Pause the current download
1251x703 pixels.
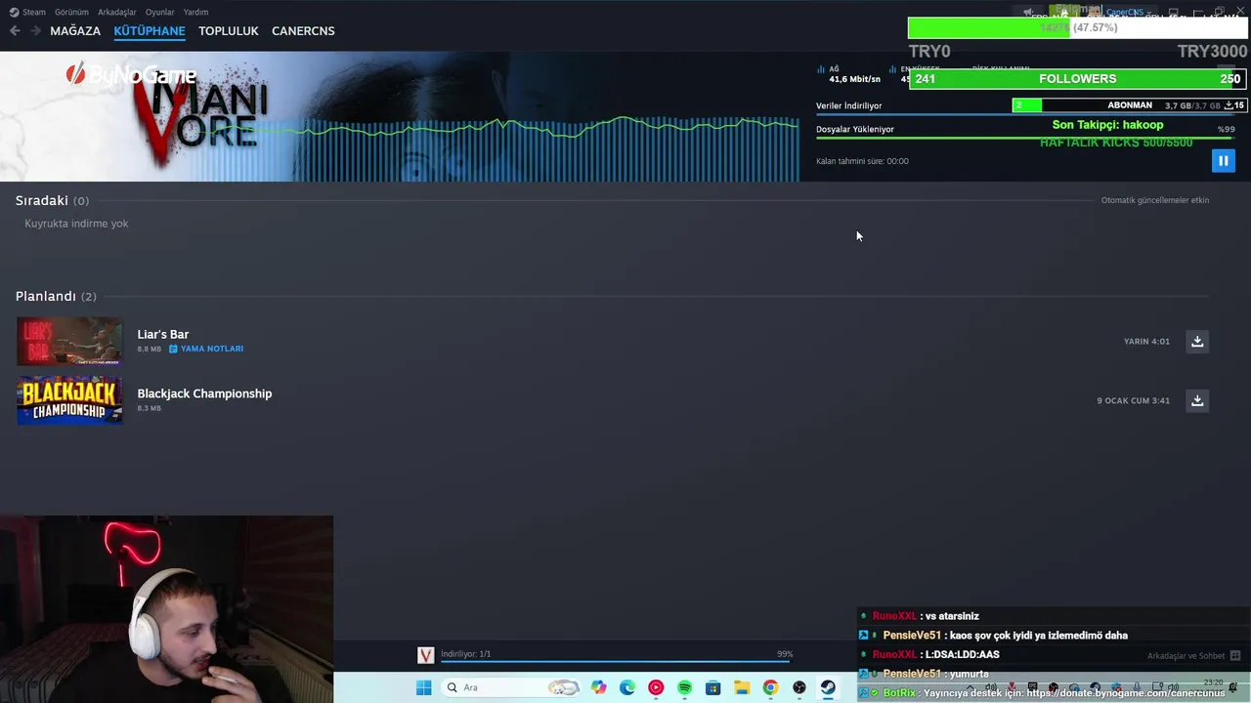[1223, 161]
